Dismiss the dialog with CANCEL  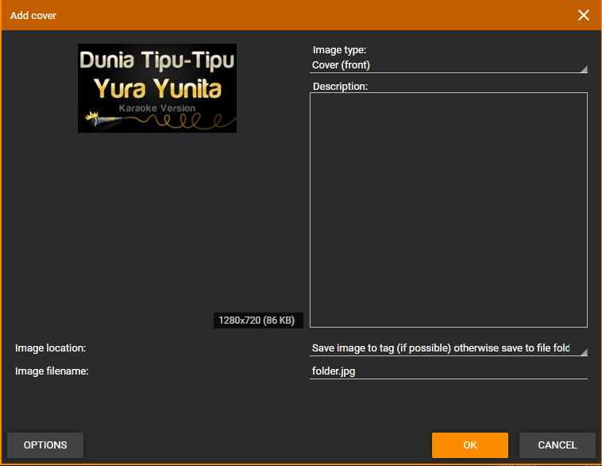(x=557, y=445)
